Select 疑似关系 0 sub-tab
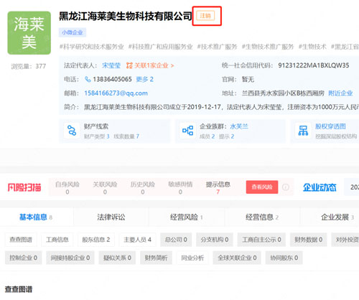Screen dimensions: 359x300 pos(117,258)
